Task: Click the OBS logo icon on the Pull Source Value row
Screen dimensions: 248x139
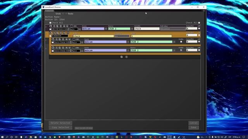Action: pyautogui.click(x=71, y=26)
